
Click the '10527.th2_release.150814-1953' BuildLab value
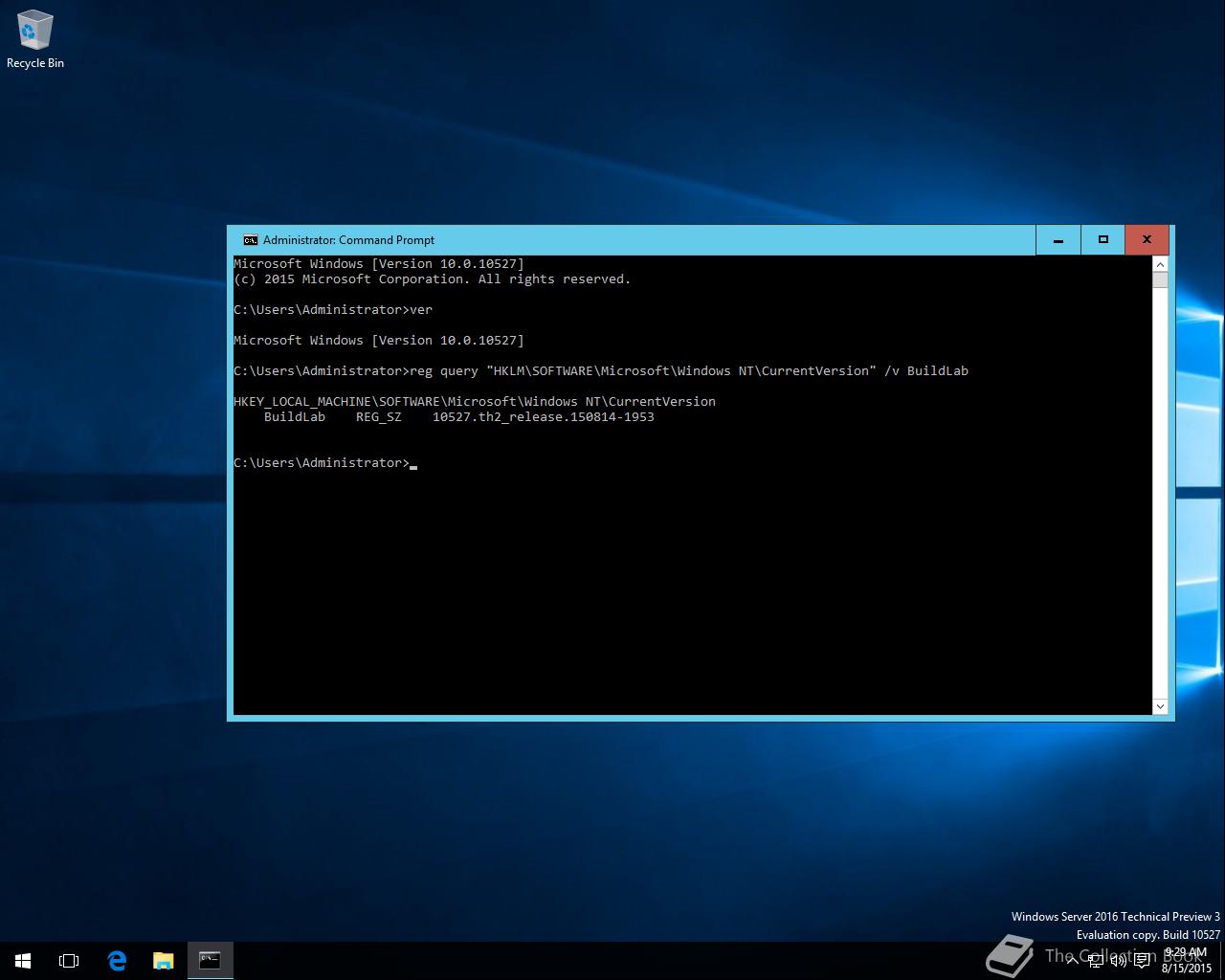pos(544,417)
